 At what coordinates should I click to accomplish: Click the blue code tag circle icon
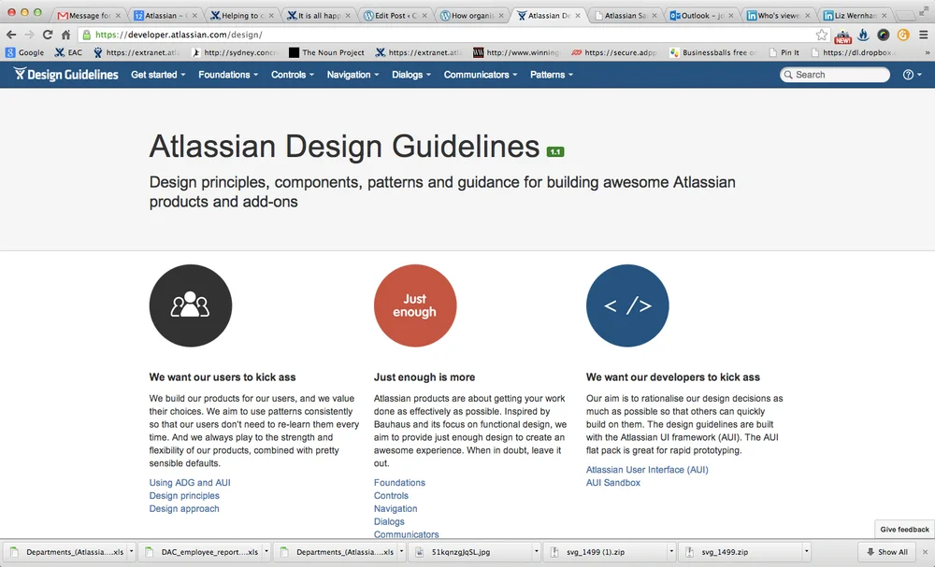(x=627, y=305)
